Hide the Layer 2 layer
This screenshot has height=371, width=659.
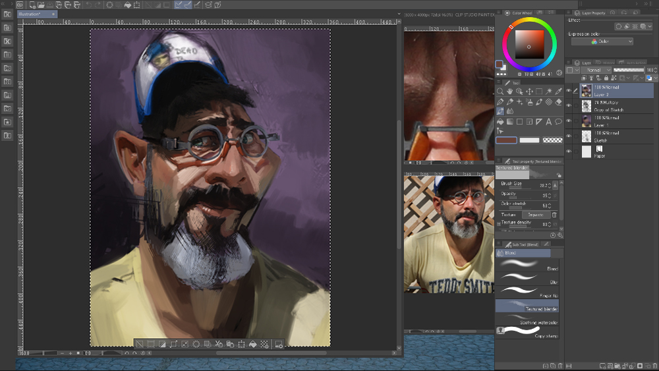click(x=569, y=91)
